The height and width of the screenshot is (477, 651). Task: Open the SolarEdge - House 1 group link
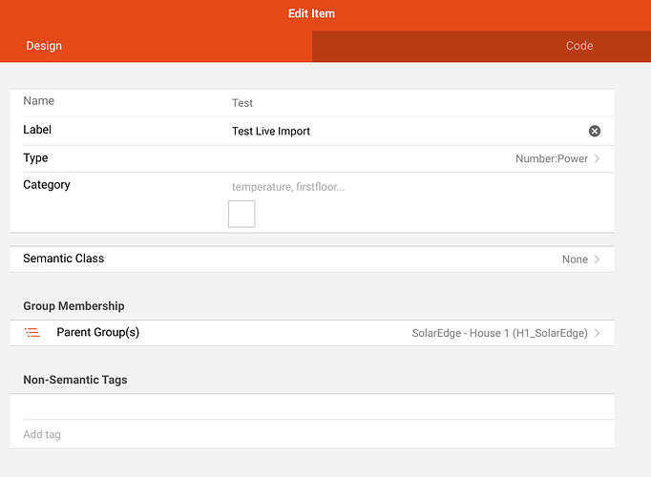[499, 334]
